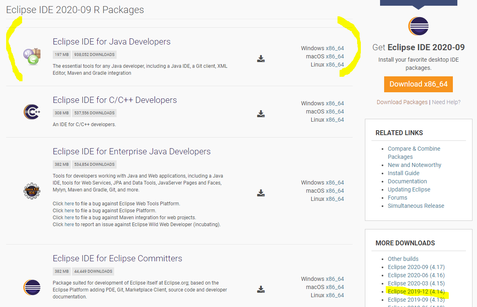Screen dimensions: 477x307
Task: Download Eclipse Committers Windows x86_64
Action: coord(335,279)
